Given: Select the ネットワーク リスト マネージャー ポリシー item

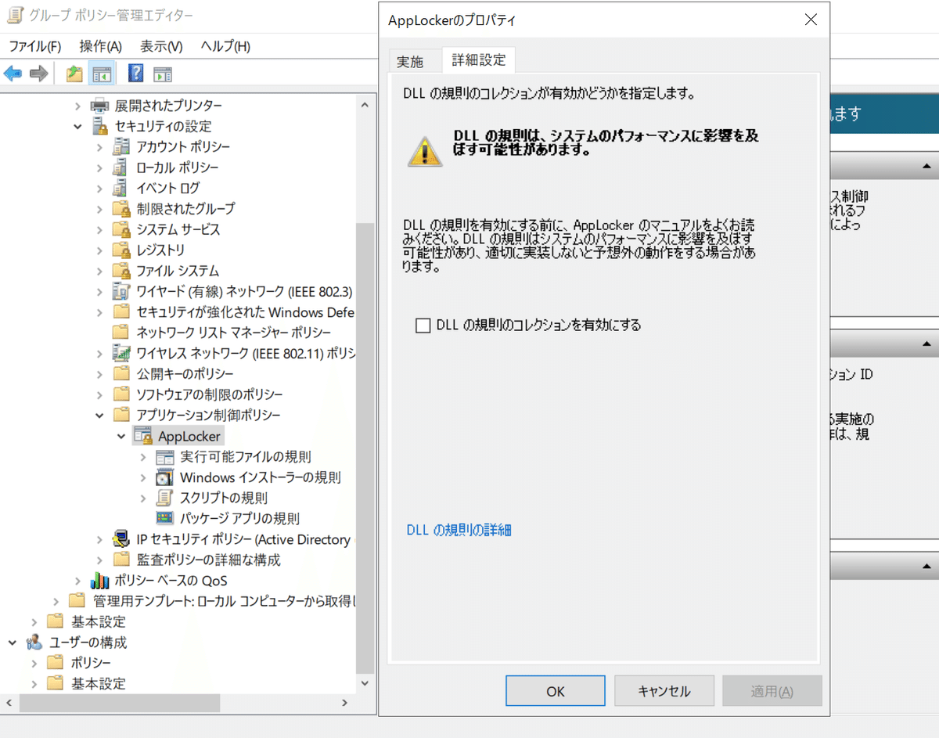Looking at the screenshot, I should pyautogui.click(x=234, y=332).
